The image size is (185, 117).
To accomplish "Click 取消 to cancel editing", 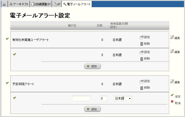I will coord(178,103).
